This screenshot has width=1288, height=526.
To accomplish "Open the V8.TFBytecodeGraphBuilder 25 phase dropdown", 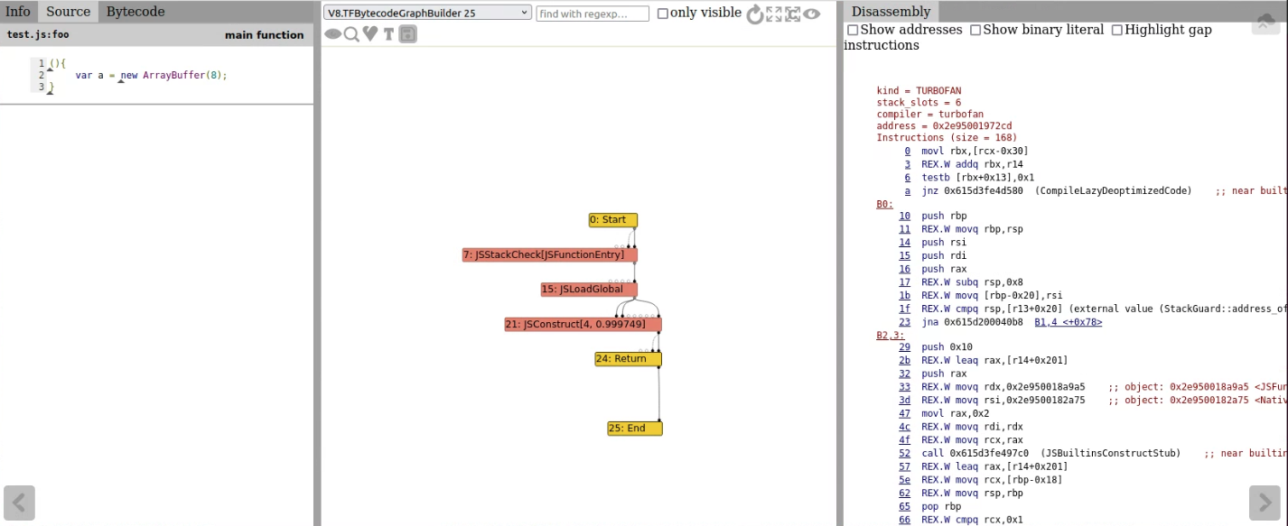I will pos(427,14).
